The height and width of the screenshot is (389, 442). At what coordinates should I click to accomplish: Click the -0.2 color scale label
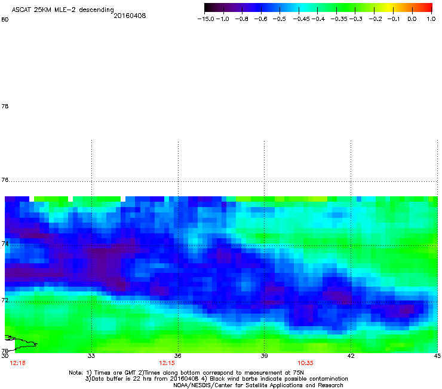[376, 19]
